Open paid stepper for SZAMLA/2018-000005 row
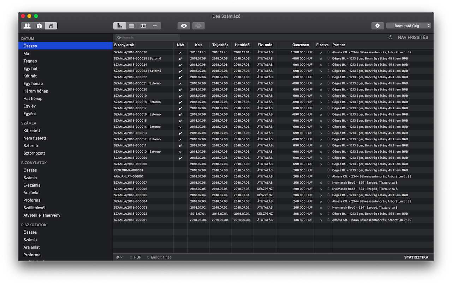Viewport: 452px width, 285px height. (328, 195)
